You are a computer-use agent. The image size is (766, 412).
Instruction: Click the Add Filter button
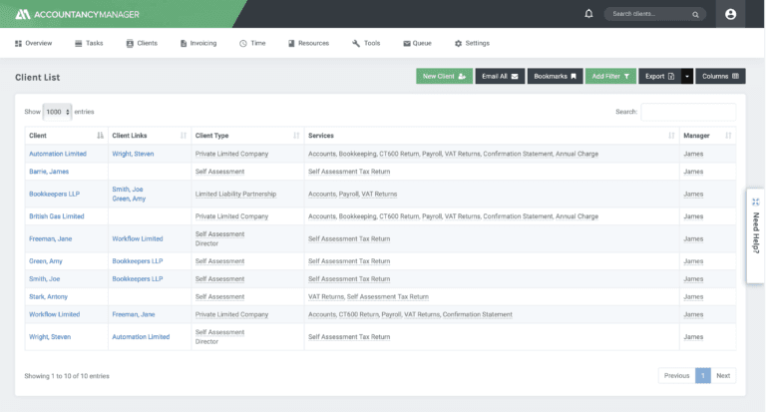(610, 76)
